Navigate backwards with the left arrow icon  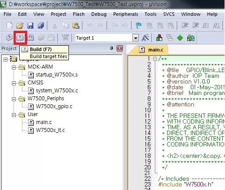115,26
